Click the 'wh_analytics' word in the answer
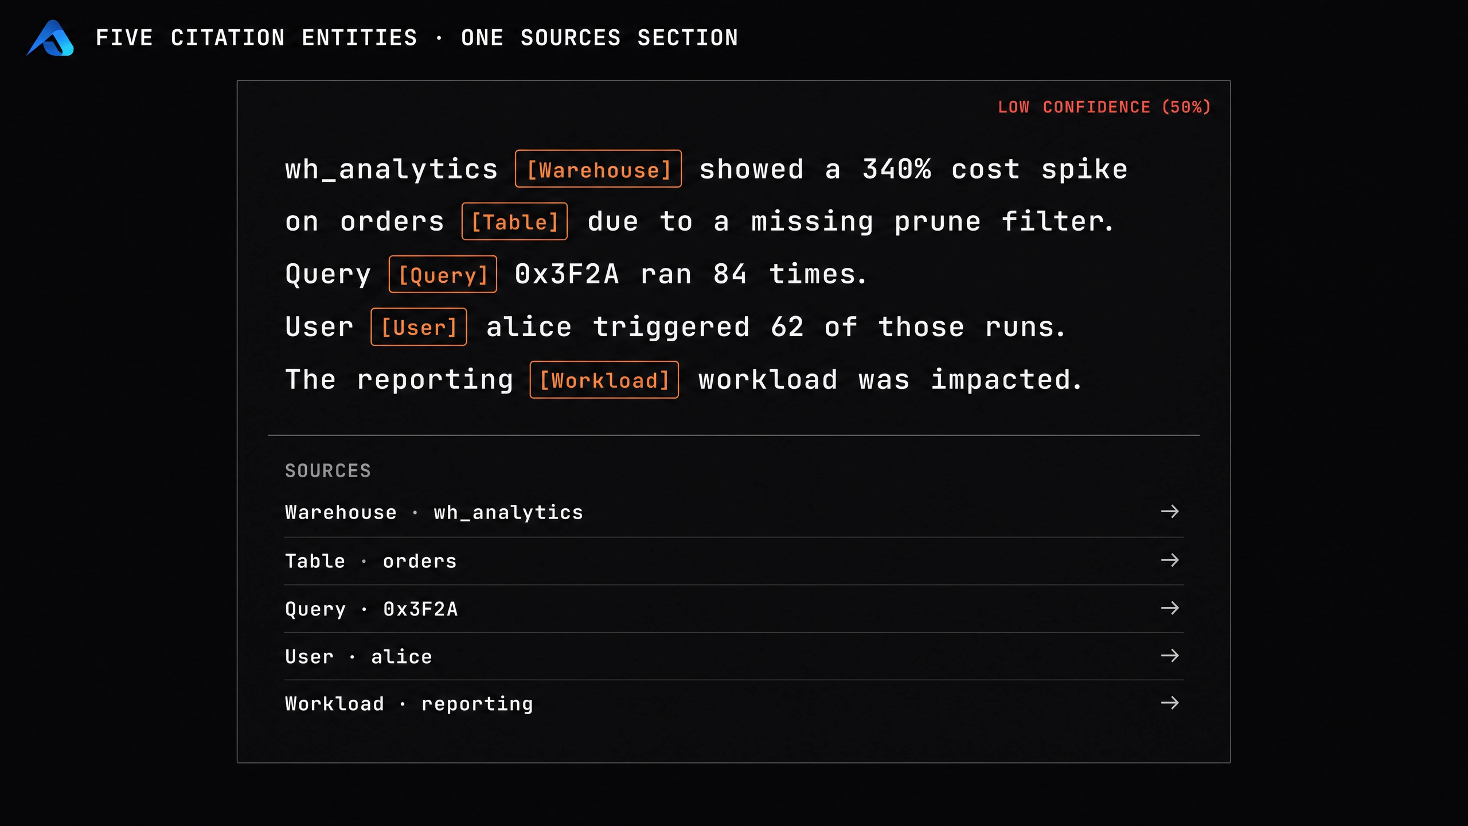This screenshot has width=1468, height=826. (392, 170)
